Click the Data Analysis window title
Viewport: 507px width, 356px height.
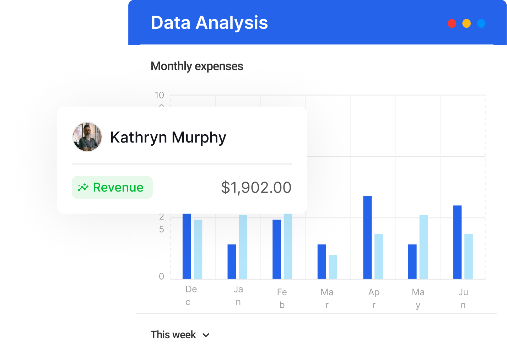click(209, 23)
